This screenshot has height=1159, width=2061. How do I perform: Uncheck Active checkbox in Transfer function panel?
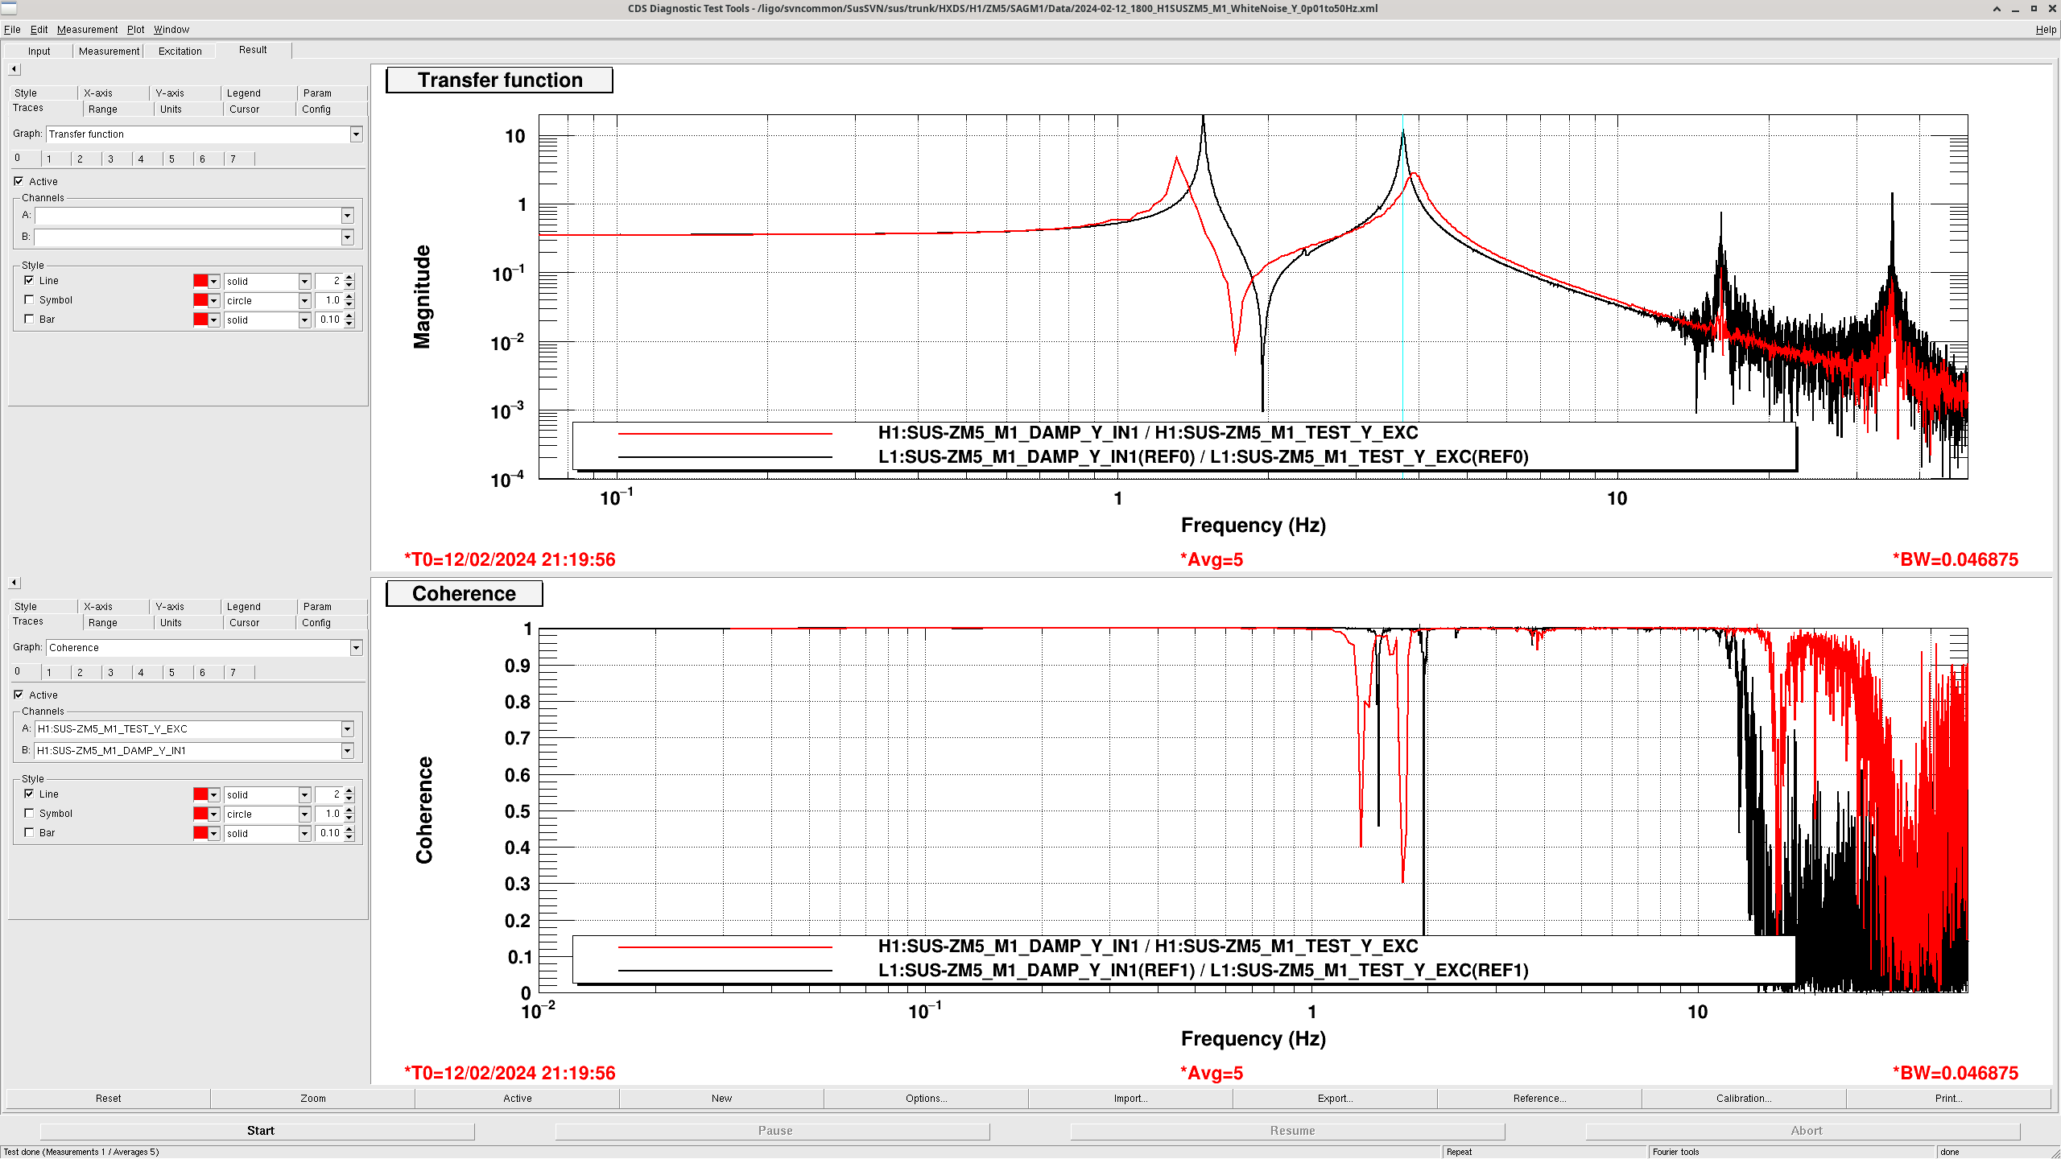[19, 182]
